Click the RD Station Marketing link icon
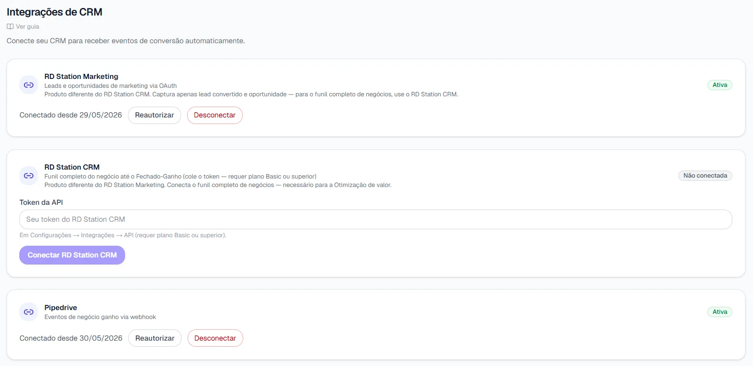The width and height of the screenshot is (753, 366). 29,85
